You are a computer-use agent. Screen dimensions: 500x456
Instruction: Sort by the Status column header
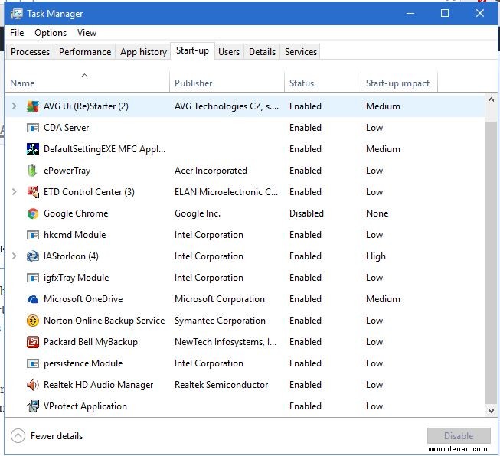click(322, 83)
